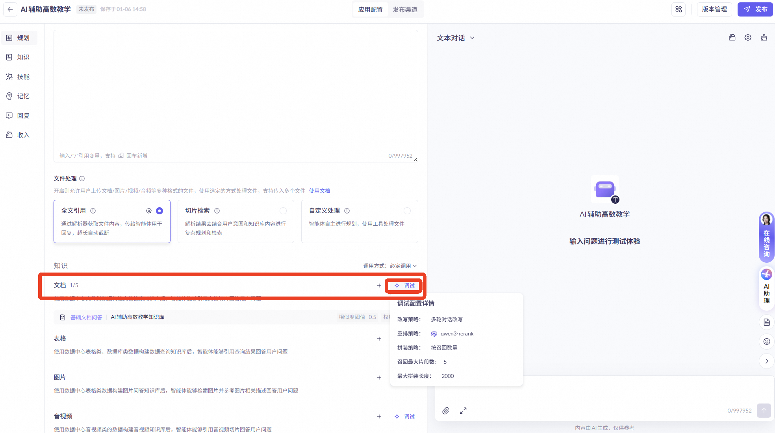Select the 切片检索 radio option

[x=283, y=211]
